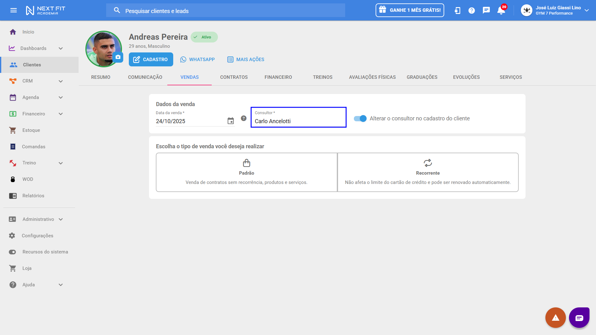Viewport: 596px width, 335px height.
Task: Click the sale date help tooltip icon
Action: point(244,118)
